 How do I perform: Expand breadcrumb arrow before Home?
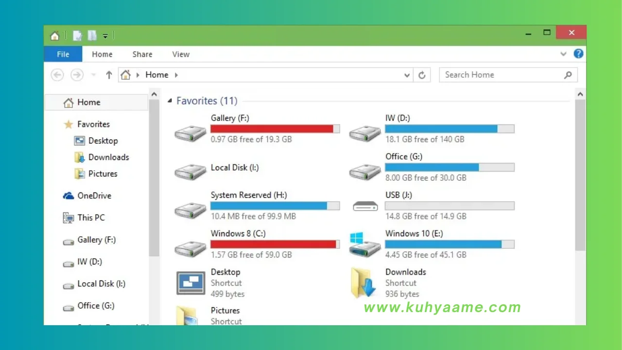[138, 75]
